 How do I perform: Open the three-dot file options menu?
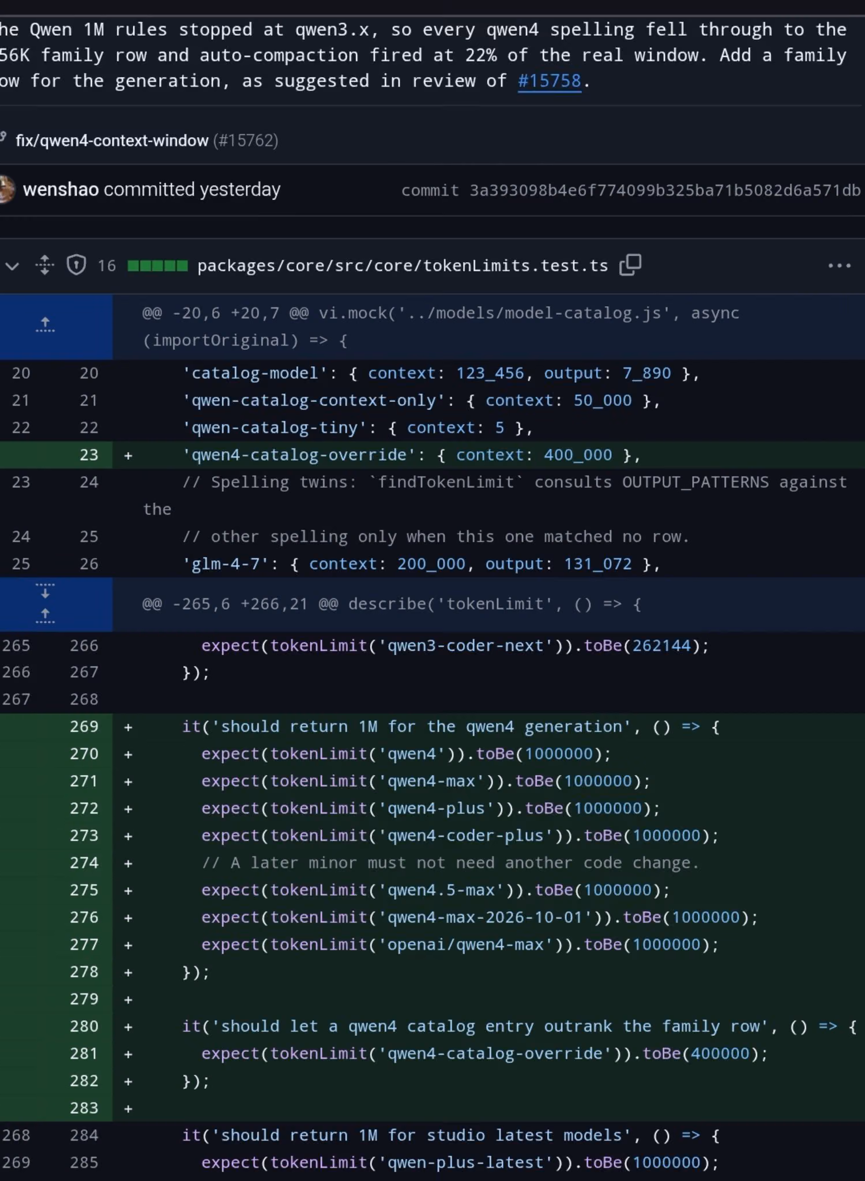pyautogui.click(x=839, y=266)
